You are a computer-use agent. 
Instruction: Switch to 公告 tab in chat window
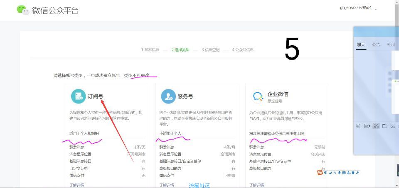376,45
